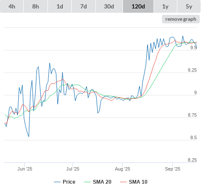Click the Jul '25 axis label
201x193 pixels.
[73, 169]
